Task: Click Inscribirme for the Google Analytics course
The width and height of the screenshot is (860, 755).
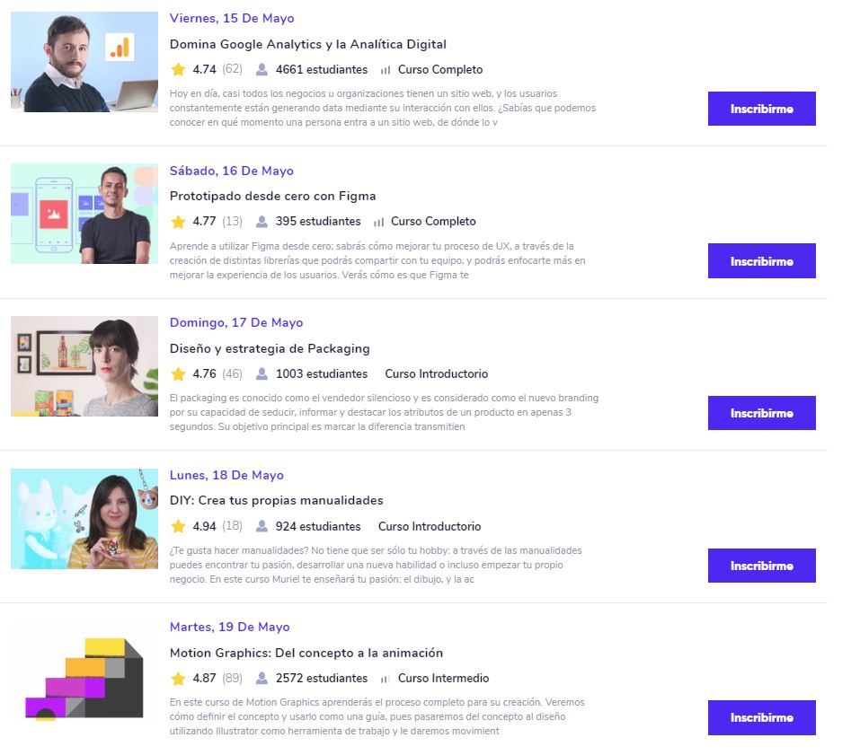Action: pos(761,109)
